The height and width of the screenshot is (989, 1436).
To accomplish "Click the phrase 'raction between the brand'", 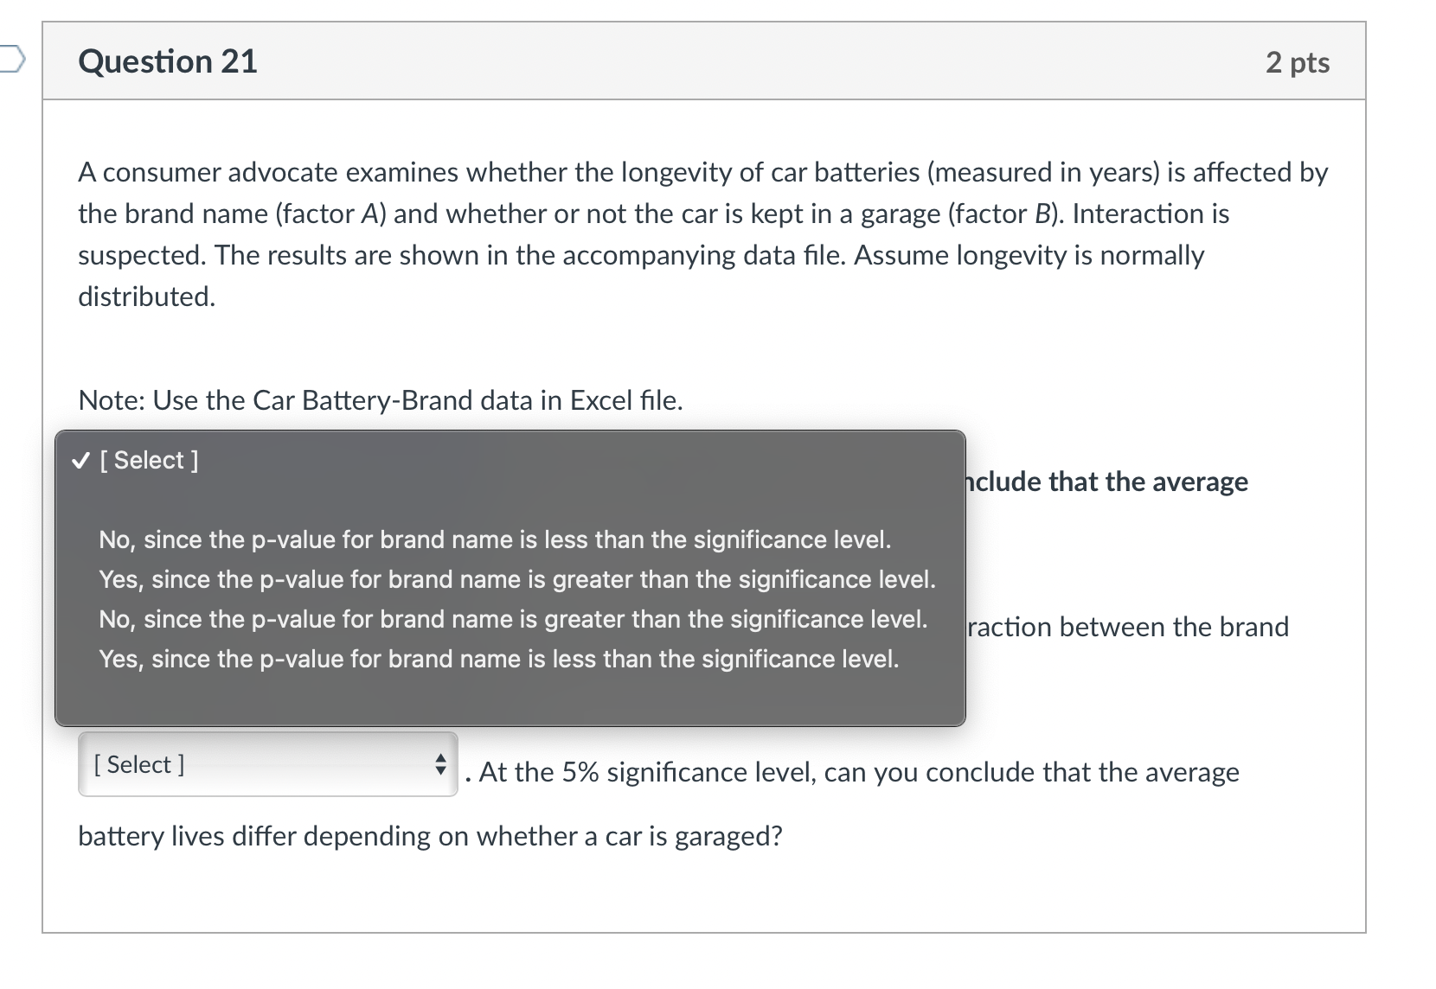I will pyautogui.click(x=1125, y=628).
